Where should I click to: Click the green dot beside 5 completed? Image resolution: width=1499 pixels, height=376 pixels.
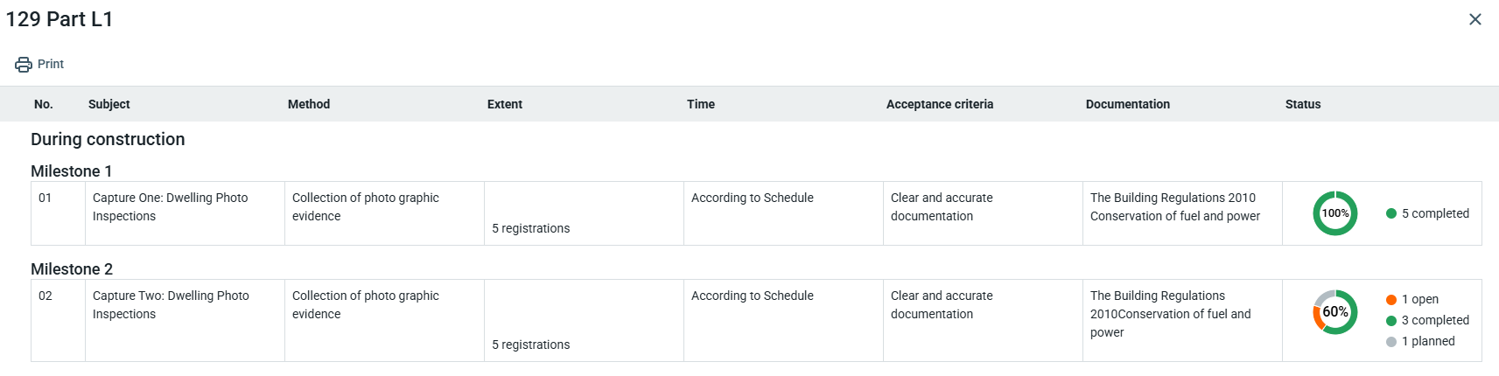[x=1390, y=213]
